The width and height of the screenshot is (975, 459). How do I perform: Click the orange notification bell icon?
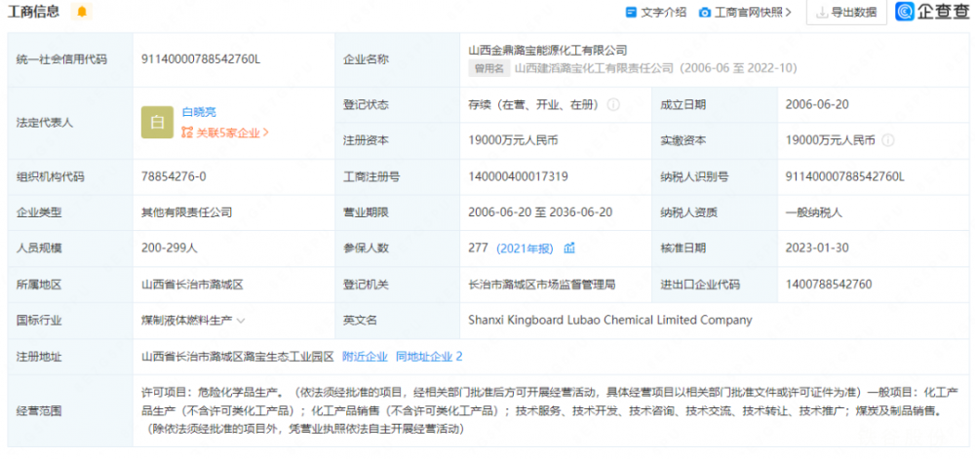point(82,11)
